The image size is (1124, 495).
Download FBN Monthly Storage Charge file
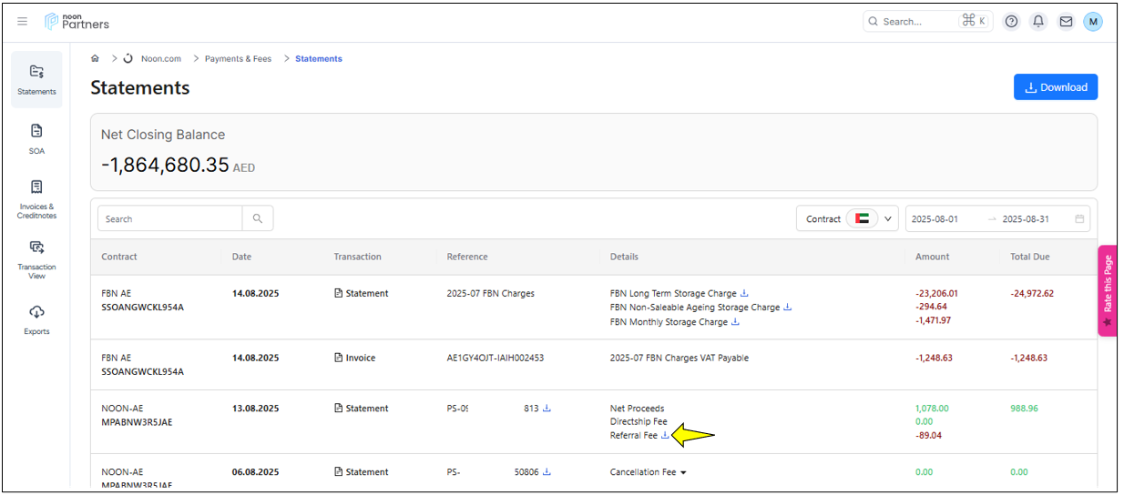point(735,321)
